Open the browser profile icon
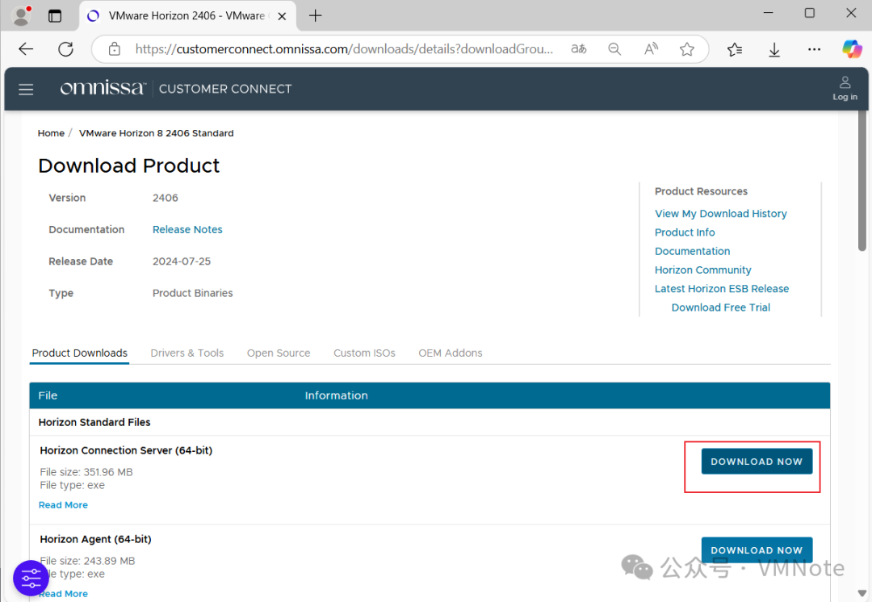Screen dimensions: 872x602 click(x=21, y=15)
